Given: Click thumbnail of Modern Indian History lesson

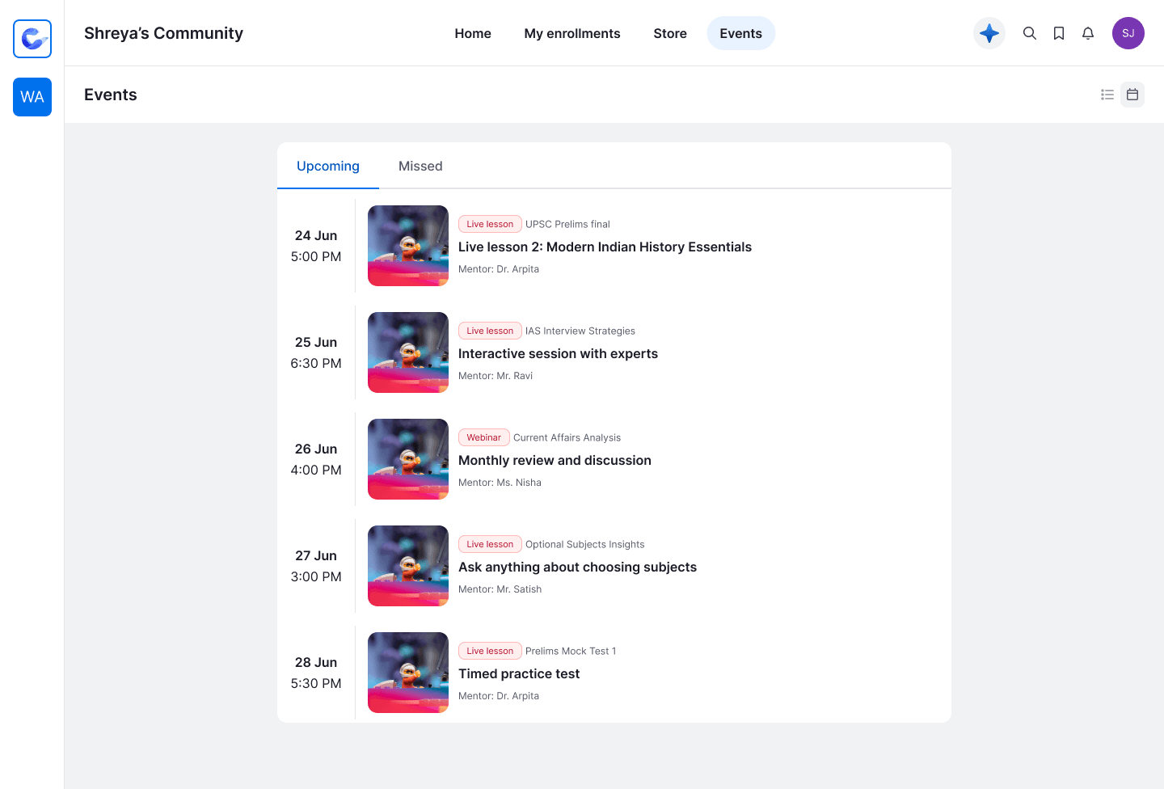Looking at the screenshot, I should click(408, 246).
